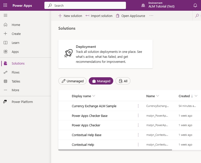Sort by Created column header
201x163 pixels.
(x=184, y=96)
